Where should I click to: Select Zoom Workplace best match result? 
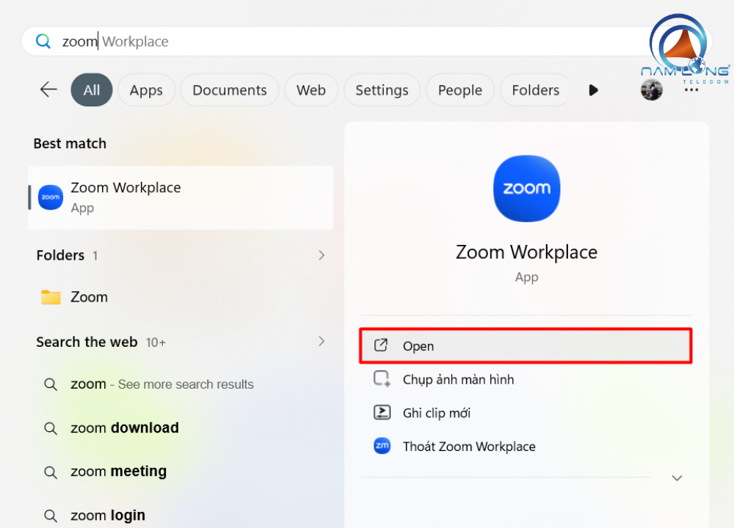click(181, 198)
